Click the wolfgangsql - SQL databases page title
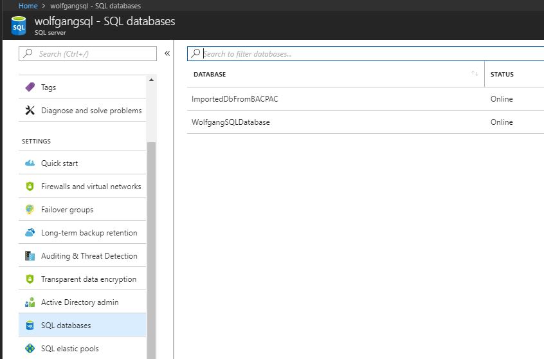544x359 pixels. coord(105,21)
